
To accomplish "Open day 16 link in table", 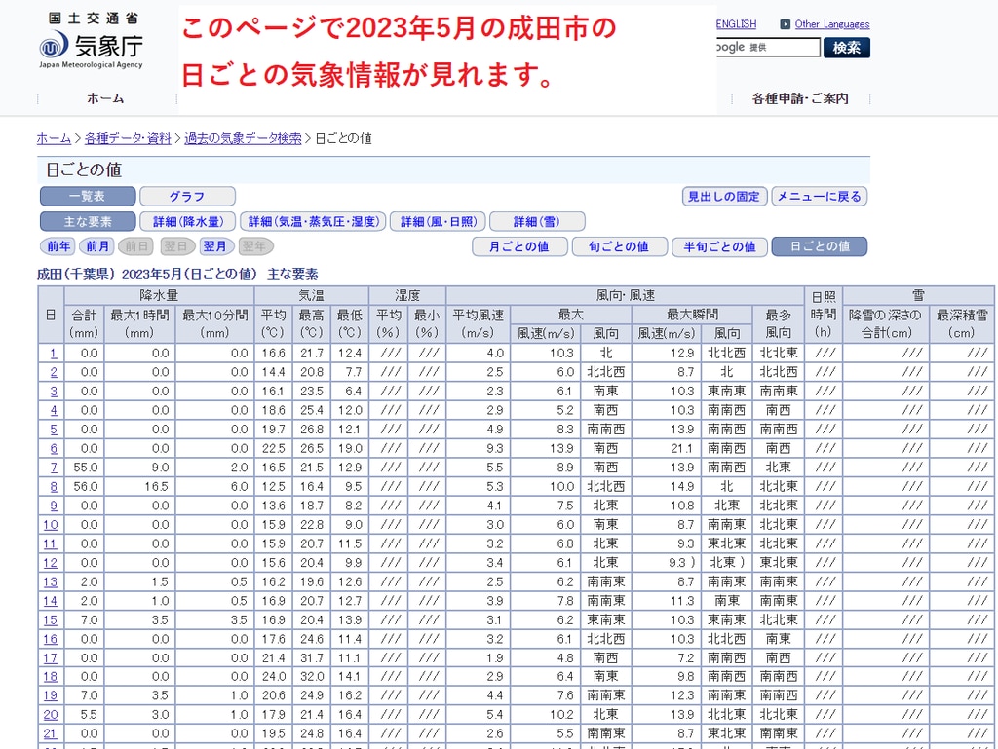I will click(x=51, y=640).
